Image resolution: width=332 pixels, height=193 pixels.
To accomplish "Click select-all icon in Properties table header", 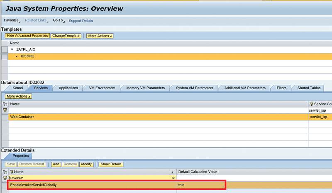I will click(x=5, y=171).
